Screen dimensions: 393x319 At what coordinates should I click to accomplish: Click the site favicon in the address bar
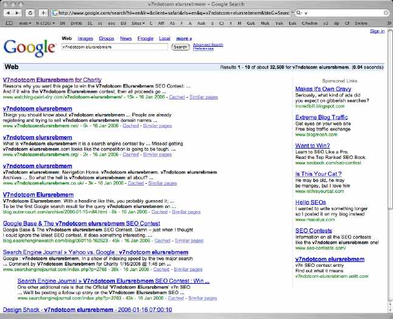click(x=55, y=13)
